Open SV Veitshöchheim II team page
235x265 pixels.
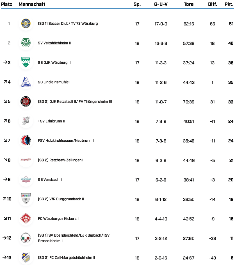[54, 43]
